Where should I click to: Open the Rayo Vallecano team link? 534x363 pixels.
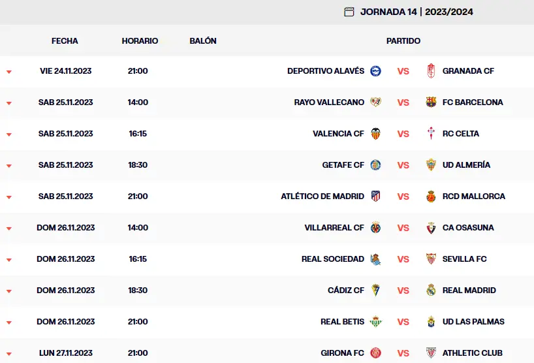(x=329, y=102)
